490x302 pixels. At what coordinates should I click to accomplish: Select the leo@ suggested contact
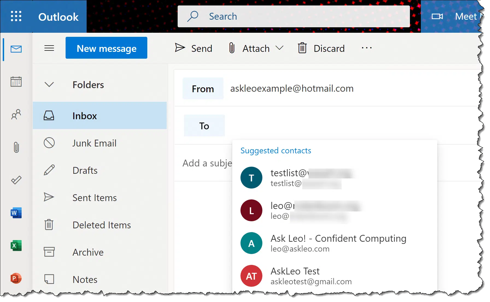pos(335,211)
